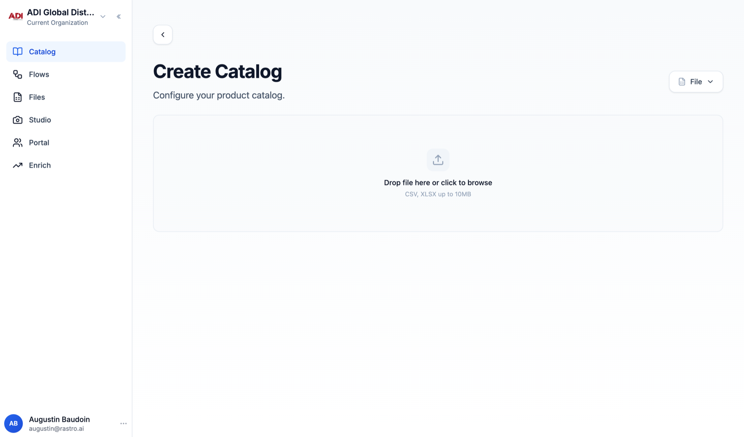The image size is (744, 437).
Task: Click the "CSV, XLSX up to 10MB" hint
Action: point(438,194)
